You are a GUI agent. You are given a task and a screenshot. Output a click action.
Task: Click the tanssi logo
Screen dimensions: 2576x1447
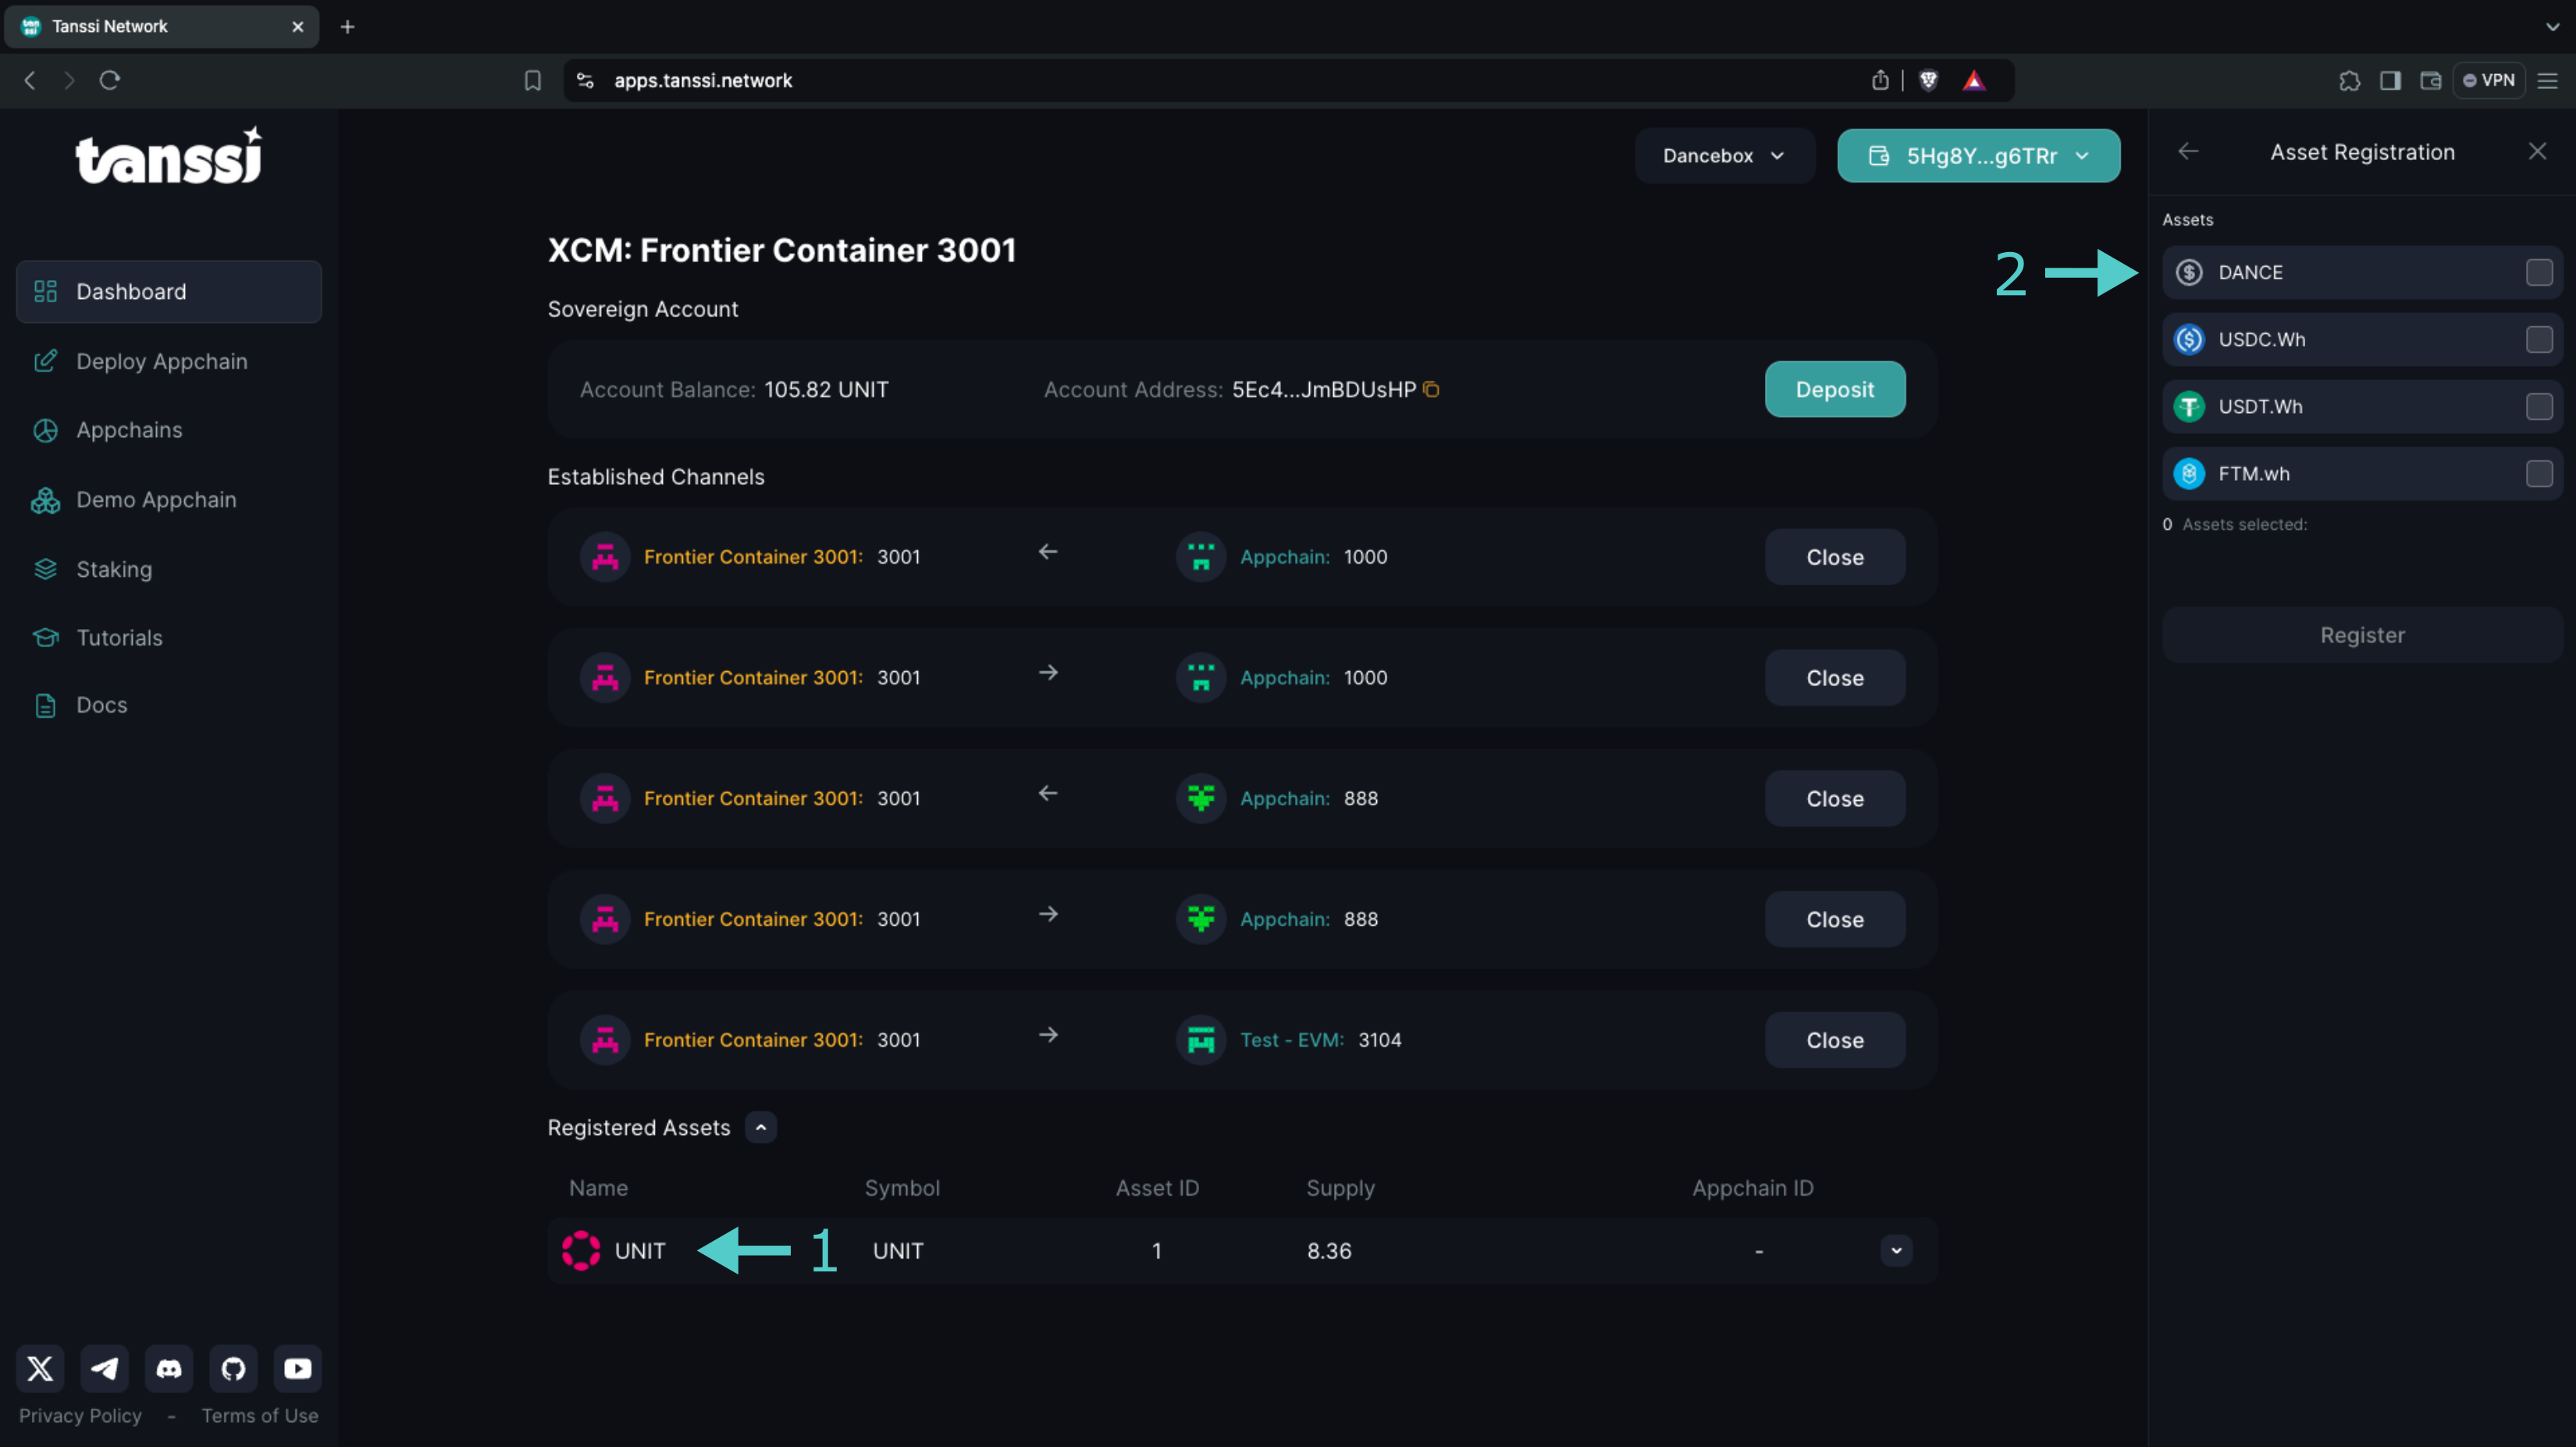[x=169, y=156]
